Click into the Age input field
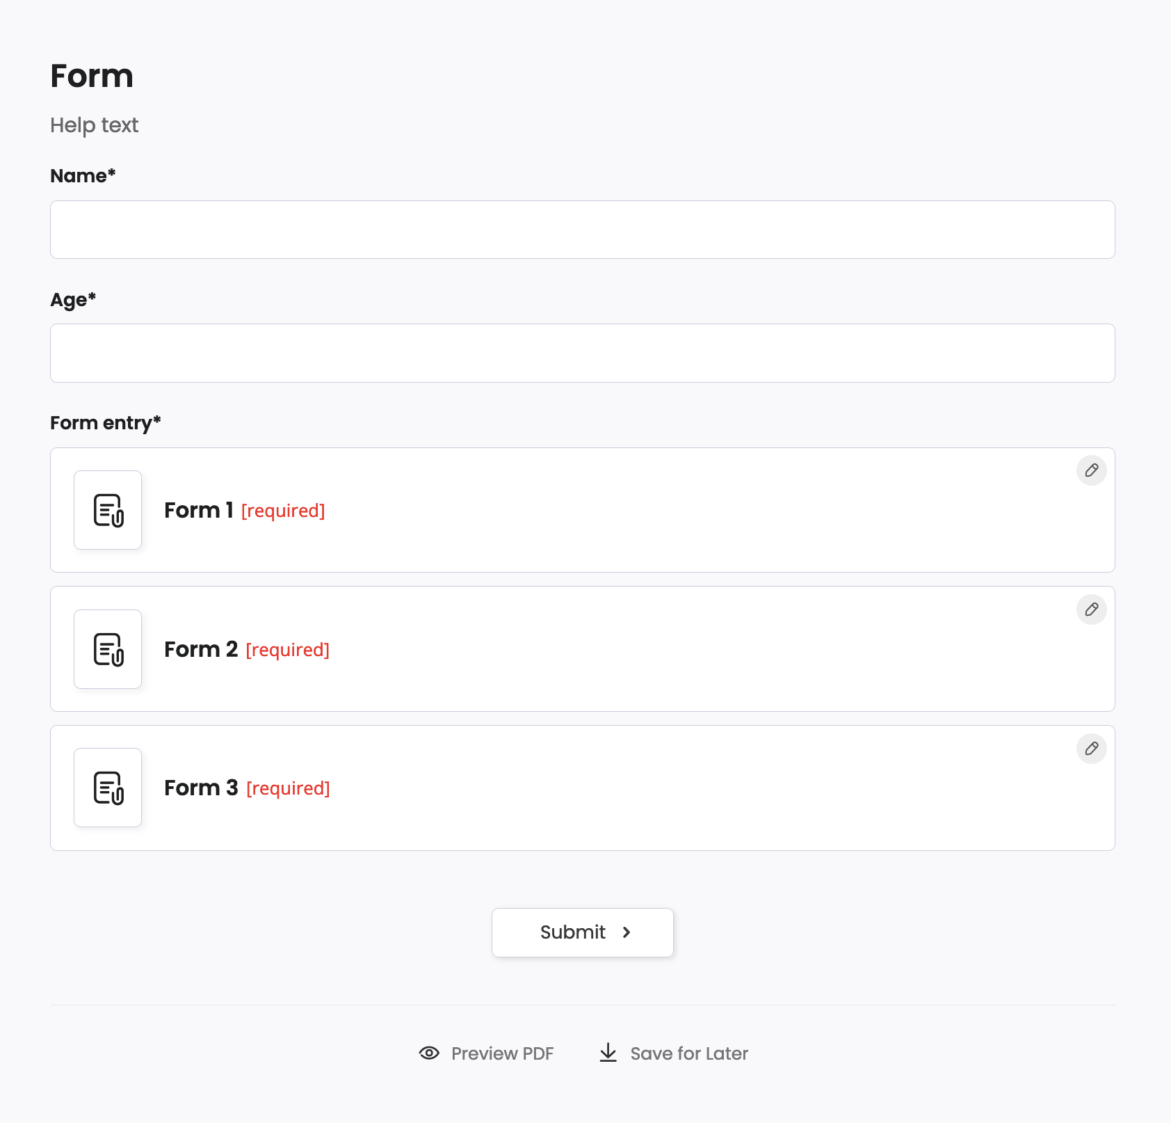Viewport: 1171px width, 1123px height. (x=582, y=353)
